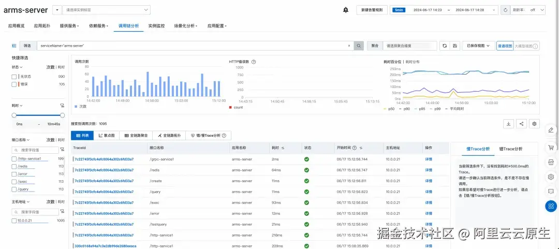Click the help icon next to HTTP错误数

point(254,62)
